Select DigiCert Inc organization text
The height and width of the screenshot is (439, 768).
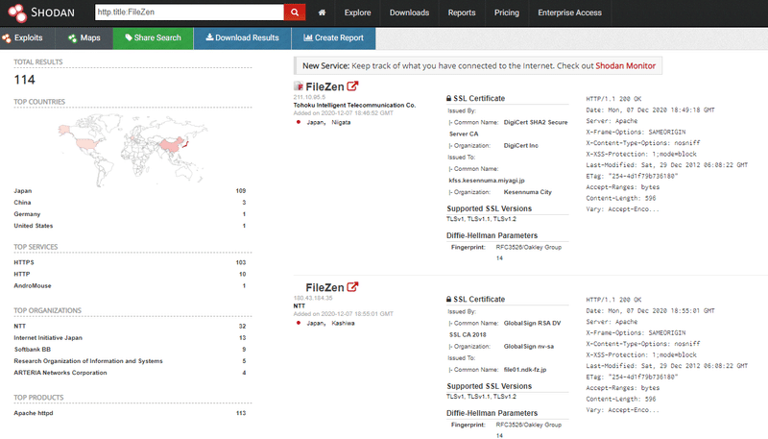click(520, 146)
